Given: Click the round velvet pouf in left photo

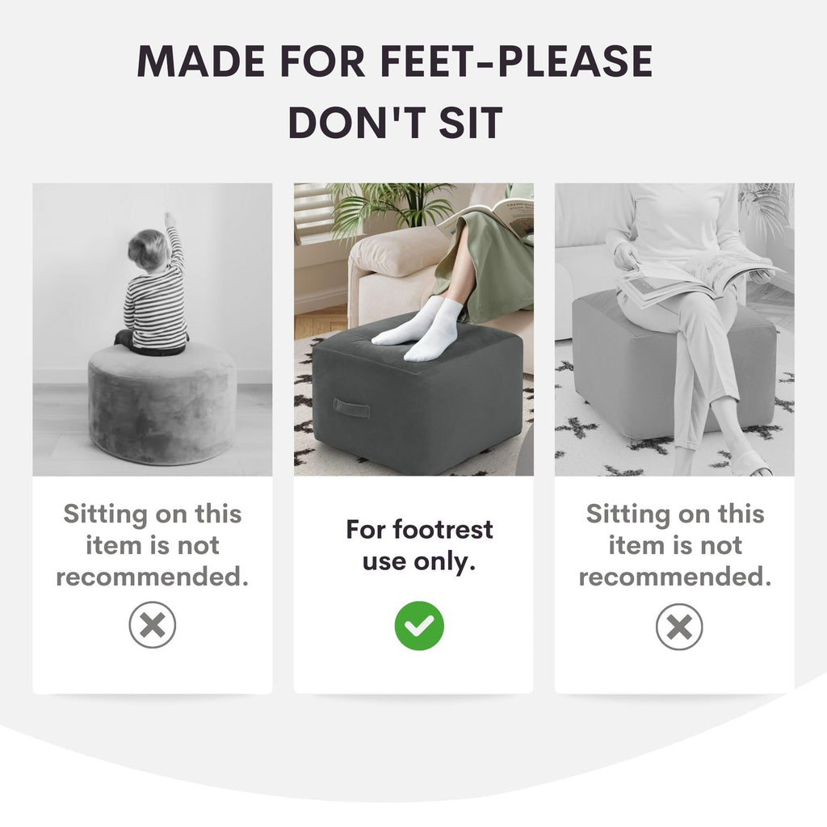Looking at the screenshot, I should pos(162,404).
